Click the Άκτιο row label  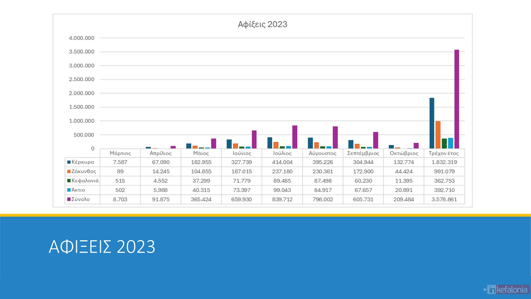point(78,190)
